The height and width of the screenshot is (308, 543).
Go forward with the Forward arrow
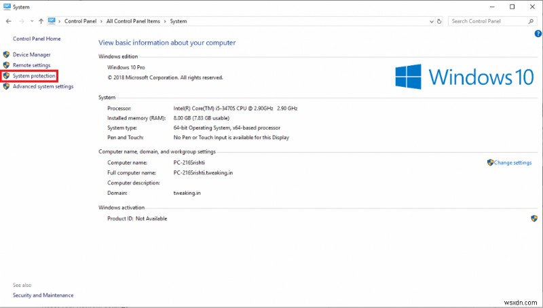point(22,21)
